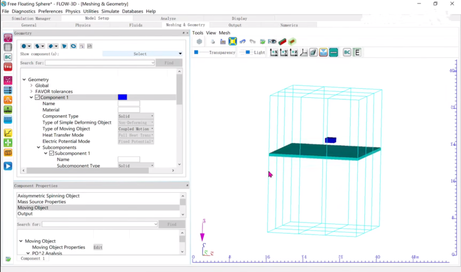Image resolution: width=461 pixels, height=272 pixels.
Task: Click Find button in Component Properties search
Action: point(172,224)
